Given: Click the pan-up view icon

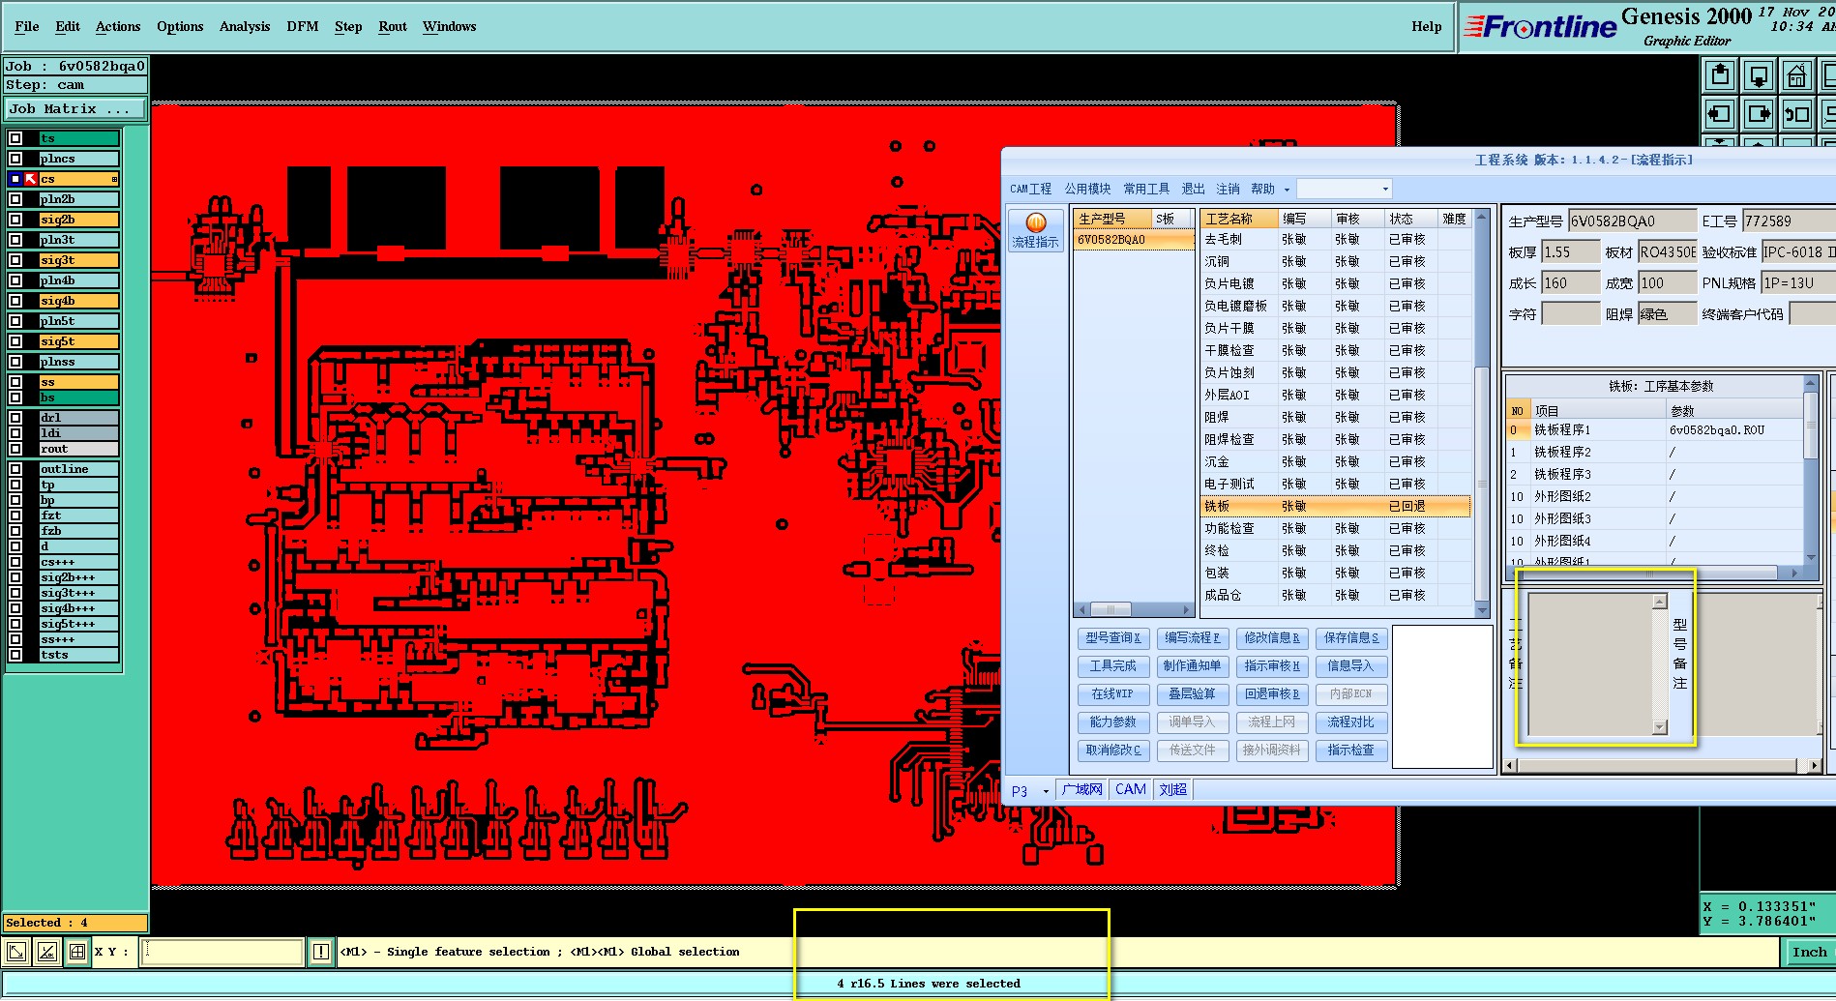Looking at the screenshot, I should (1720, 74).
